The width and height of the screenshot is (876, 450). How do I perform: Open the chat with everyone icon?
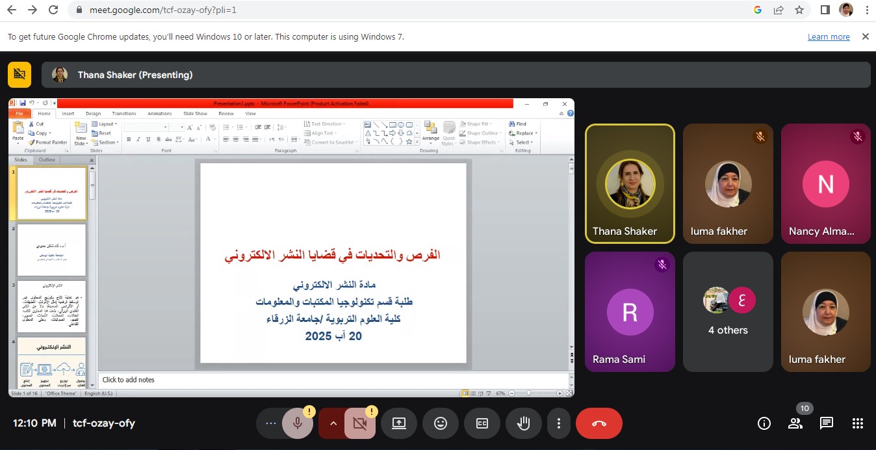click(826, 423)
